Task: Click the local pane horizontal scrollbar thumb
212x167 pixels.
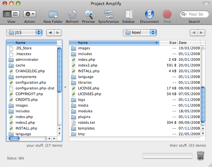Action: pos(14,138)
